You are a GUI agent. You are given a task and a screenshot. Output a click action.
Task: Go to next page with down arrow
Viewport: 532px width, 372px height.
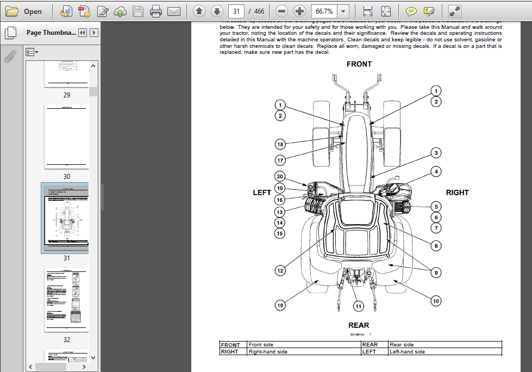217,11
